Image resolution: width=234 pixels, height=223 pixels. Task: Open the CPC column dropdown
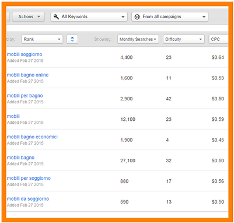click(x=218, y=39)
